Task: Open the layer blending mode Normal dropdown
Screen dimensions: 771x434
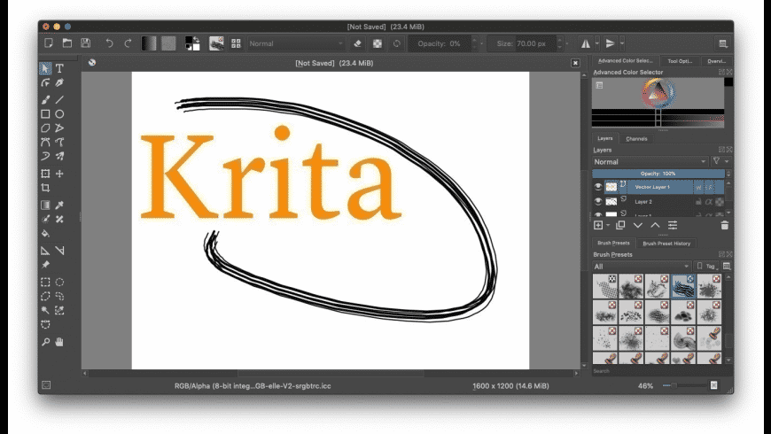Action: point(649,162)
